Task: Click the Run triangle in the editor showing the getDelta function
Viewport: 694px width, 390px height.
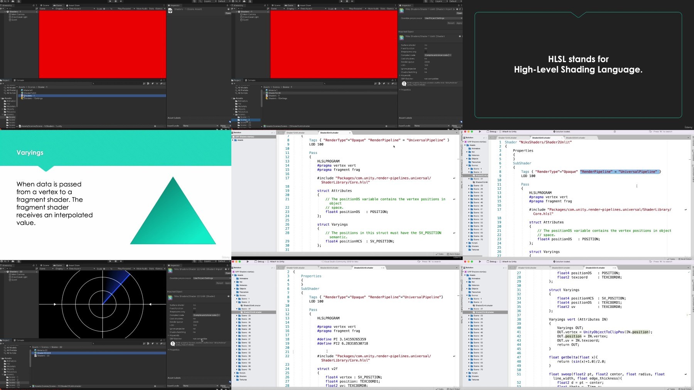Action: coord(480,262)
